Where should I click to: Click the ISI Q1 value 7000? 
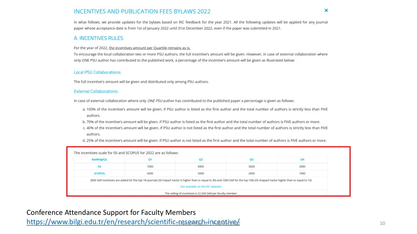[150, 167]
